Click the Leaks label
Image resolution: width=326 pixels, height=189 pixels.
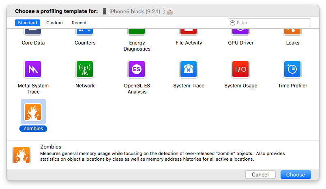pyautogui.click(x=293, y=43)
